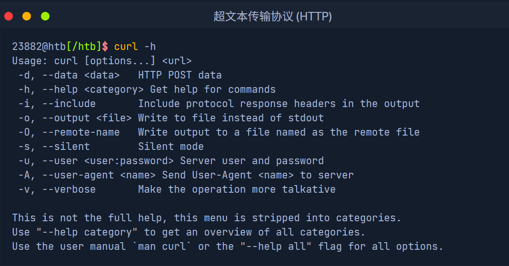This screenshot has height=266, width=509.
Task: Click the typed curl command word
Action: (x=126, y=47)
